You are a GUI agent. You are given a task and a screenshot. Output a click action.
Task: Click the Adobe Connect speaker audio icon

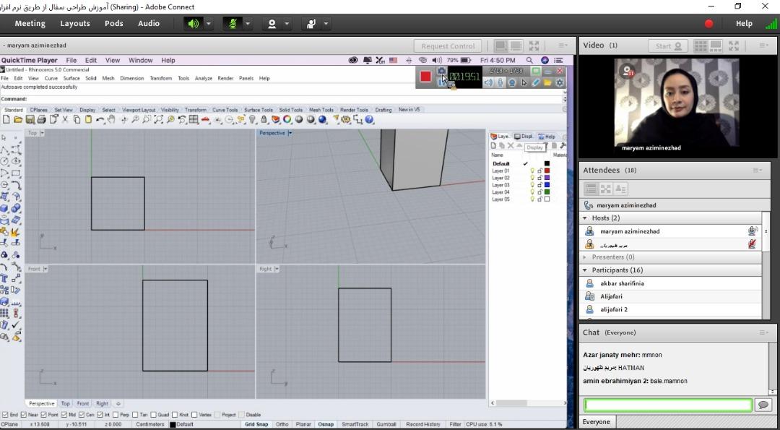pyautogui.click(x=193, y=24)
